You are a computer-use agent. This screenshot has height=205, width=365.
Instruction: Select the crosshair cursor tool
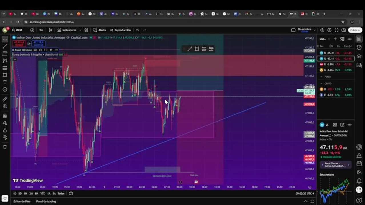[x=5, y=39]
